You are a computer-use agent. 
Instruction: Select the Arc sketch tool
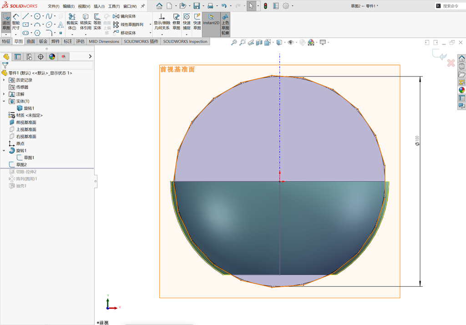[37, 25]
